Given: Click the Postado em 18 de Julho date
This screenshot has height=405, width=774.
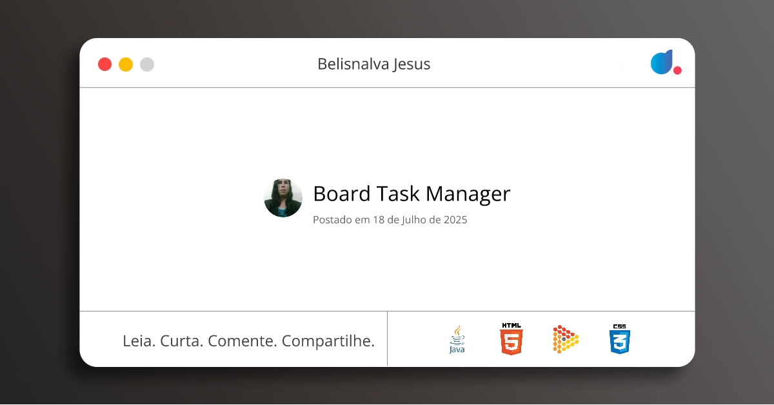Looking at the screenshot, I should pyautogui.click(x=390, y=219).
